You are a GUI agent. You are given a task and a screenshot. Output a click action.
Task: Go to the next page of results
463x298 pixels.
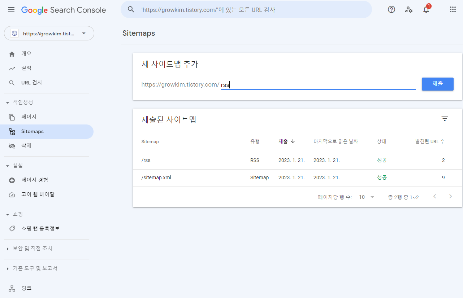pos(450,197)
